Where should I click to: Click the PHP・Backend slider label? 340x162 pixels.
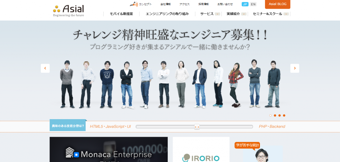[x=272, y=126]
